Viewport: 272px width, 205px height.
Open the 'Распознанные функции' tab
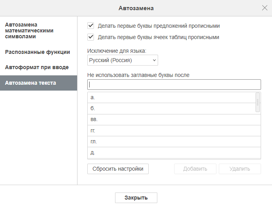(x=38, y=52)
